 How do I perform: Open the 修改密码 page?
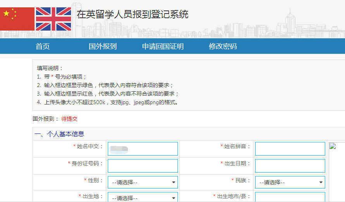tap(223, 46)
